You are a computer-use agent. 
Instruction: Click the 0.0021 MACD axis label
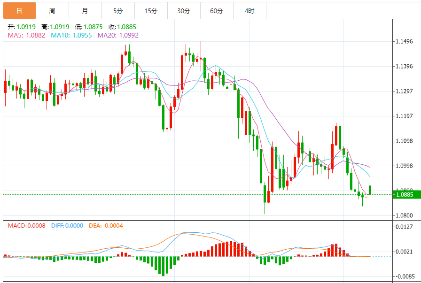pos(405,252)
